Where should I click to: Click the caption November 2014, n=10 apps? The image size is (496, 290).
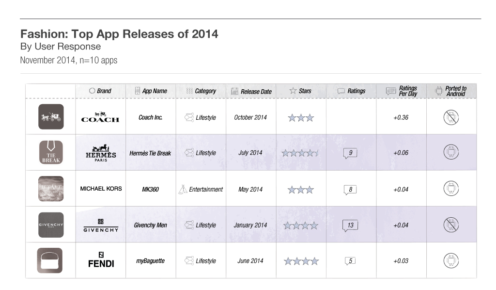[69, 60]
